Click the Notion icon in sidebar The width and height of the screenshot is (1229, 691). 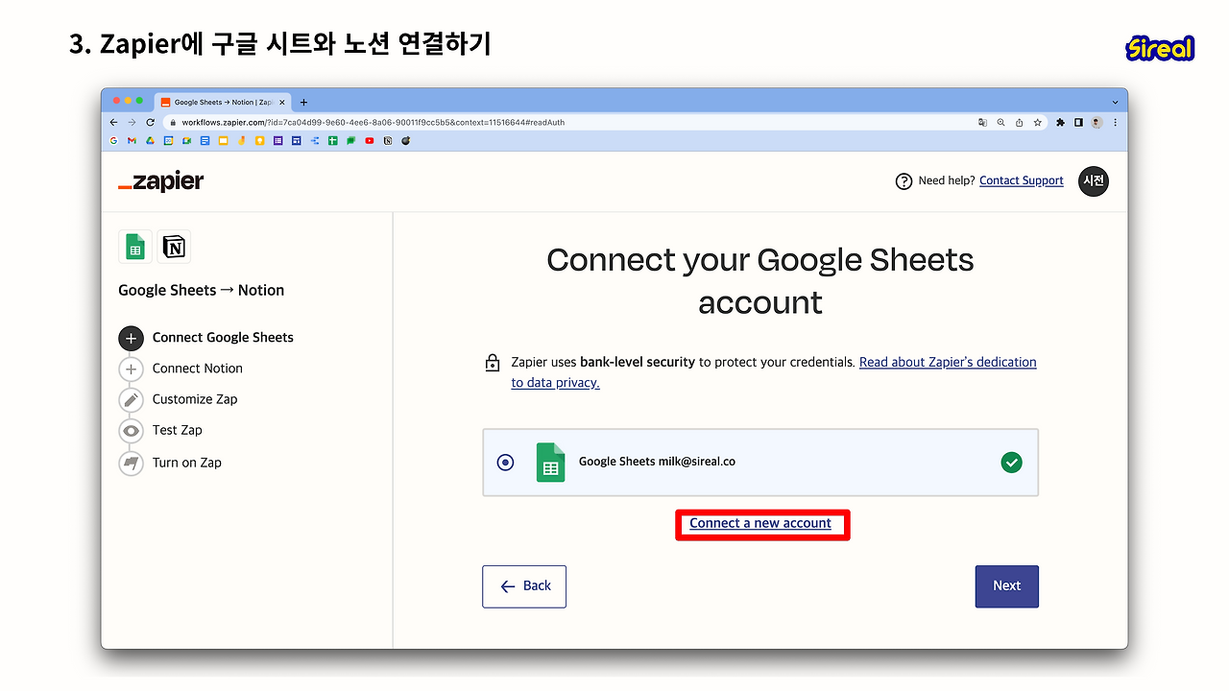174,247
